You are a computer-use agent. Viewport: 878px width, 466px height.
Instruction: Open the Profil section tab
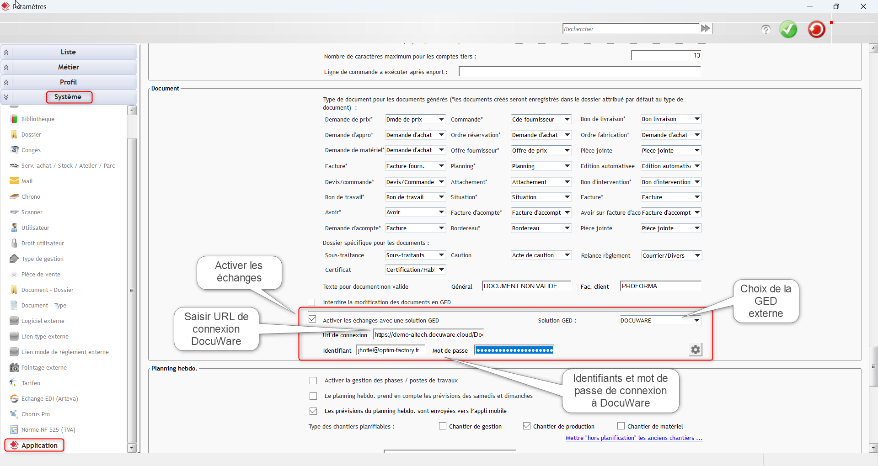pyautogui.click(x=69, y=82)
